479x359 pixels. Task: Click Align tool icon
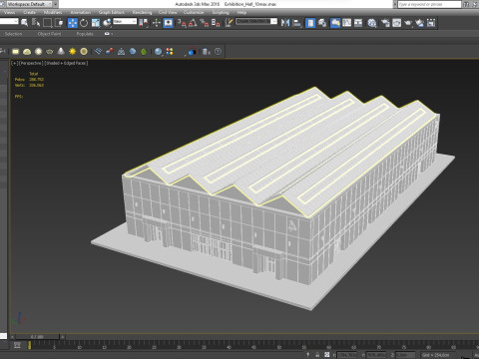(x=297, y=23)
